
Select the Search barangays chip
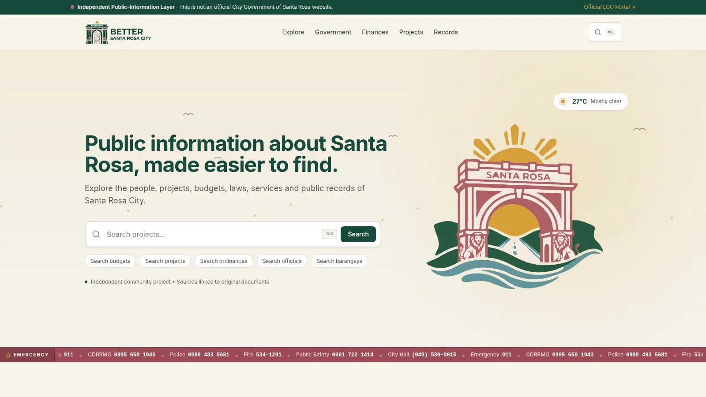point(339,261)
